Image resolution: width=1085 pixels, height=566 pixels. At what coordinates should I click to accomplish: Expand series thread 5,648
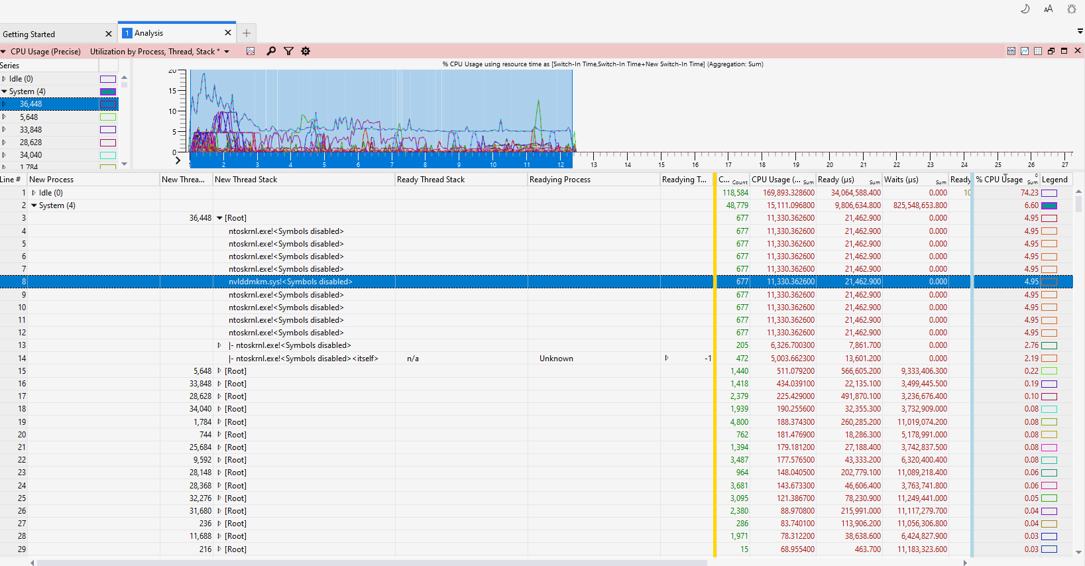tap(4, 117)
